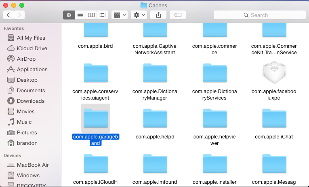309x187 pixels.
Task: Switch to Cover Flow view
Action: click(x=103, y=15)
